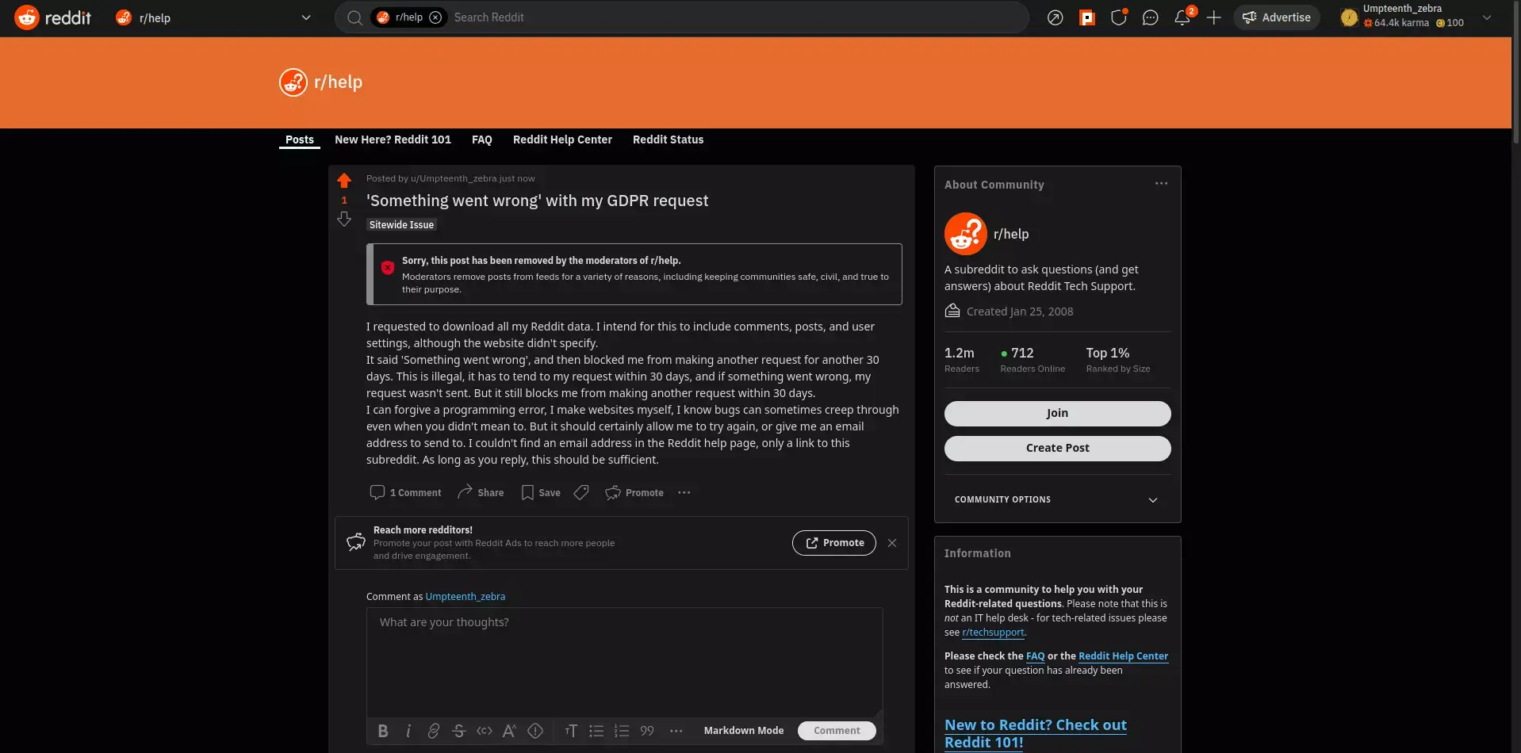Open the r/help community dropdown

(215, 17)
